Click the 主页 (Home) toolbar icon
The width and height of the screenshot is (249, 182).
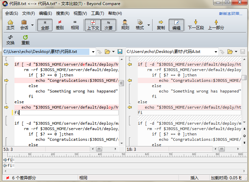tap(10, 25)
